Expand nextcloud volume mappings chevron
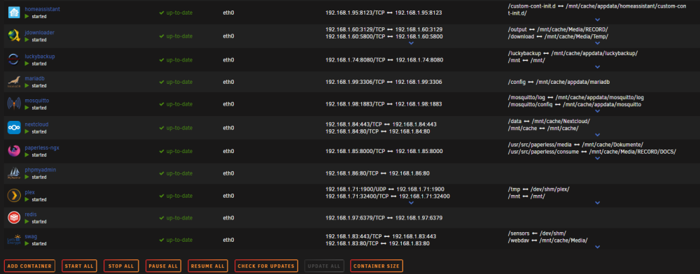Viewport: 700px width, 274px height. point(597,134)
